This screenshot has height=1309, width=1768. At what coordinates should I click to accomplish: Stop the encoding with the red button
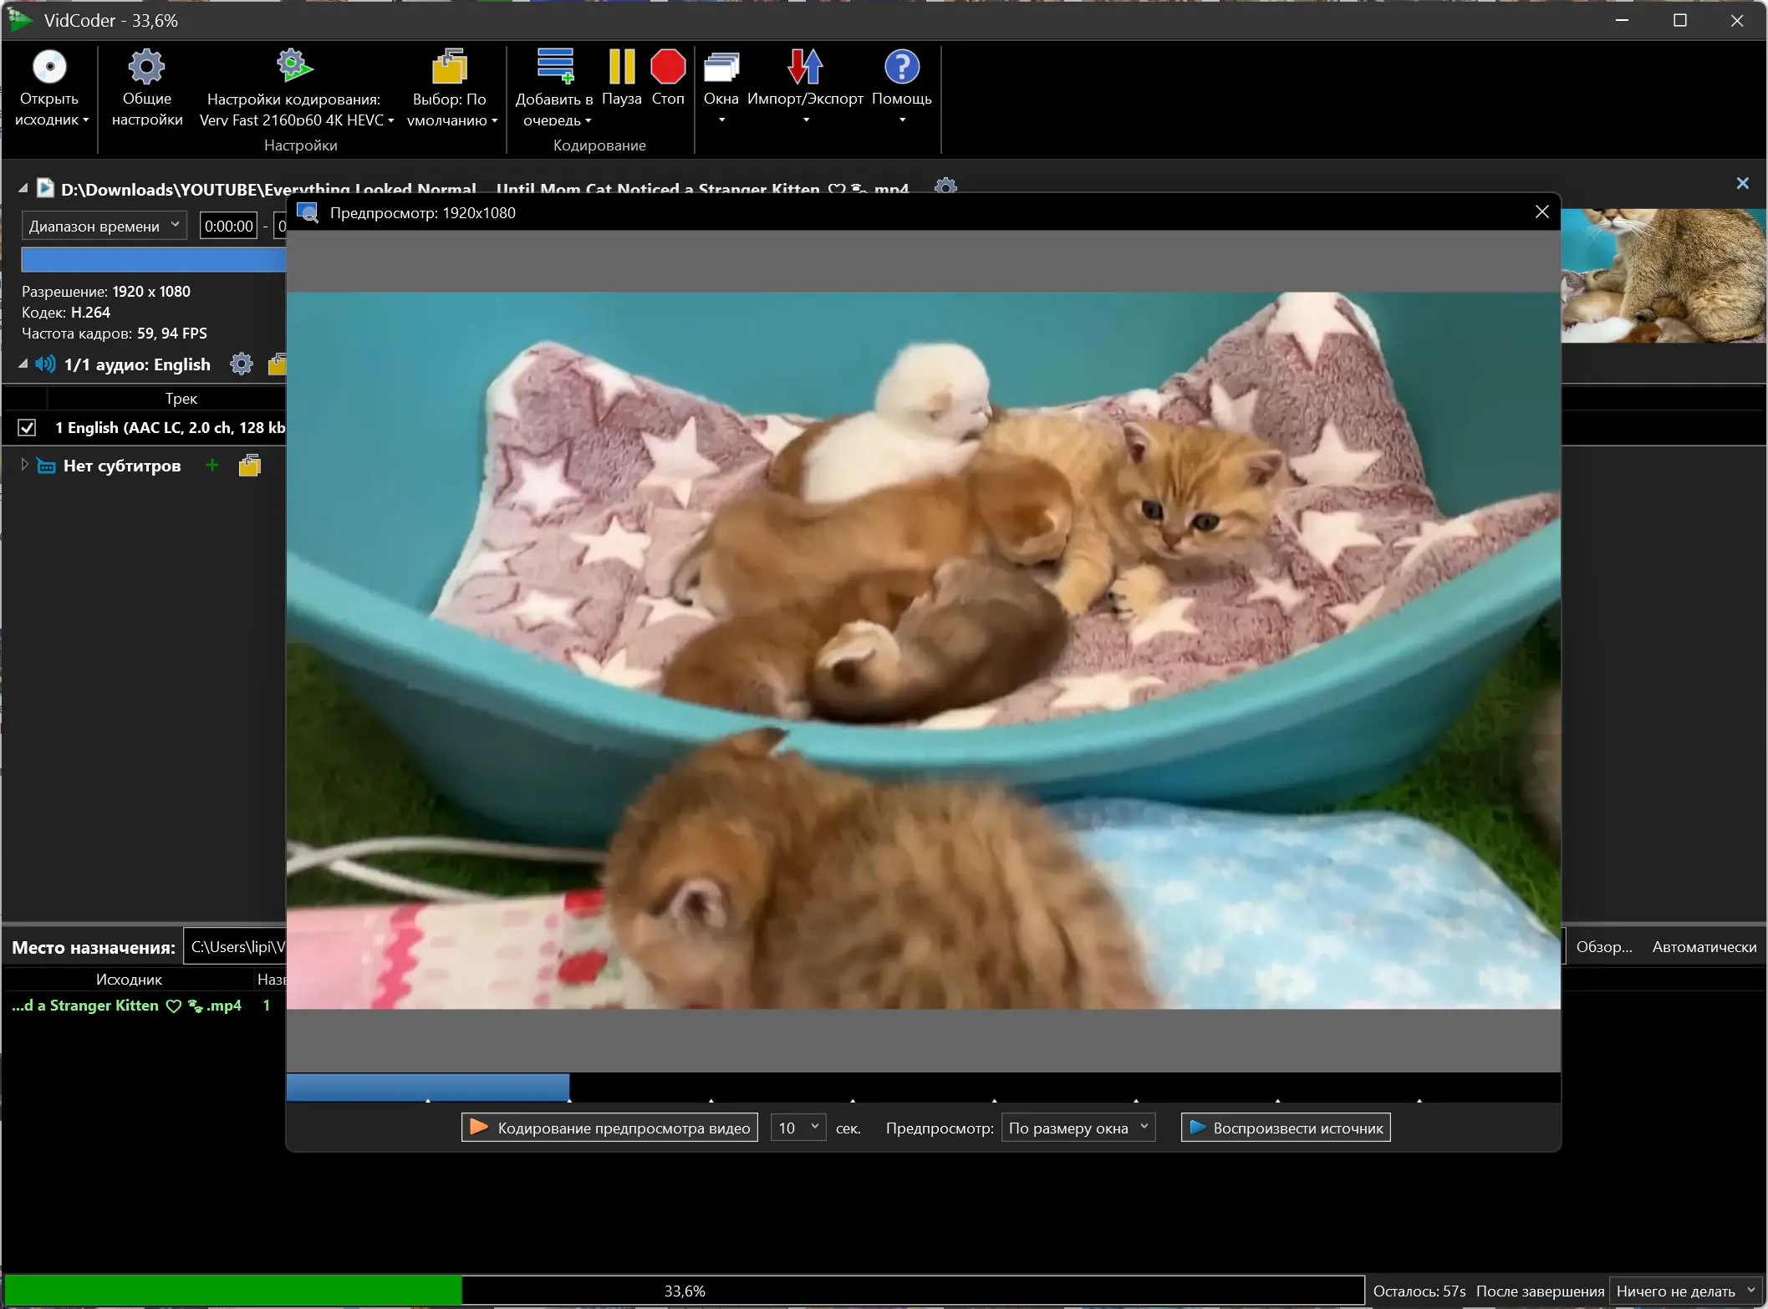pyautogui.click(x=667, y=67)
